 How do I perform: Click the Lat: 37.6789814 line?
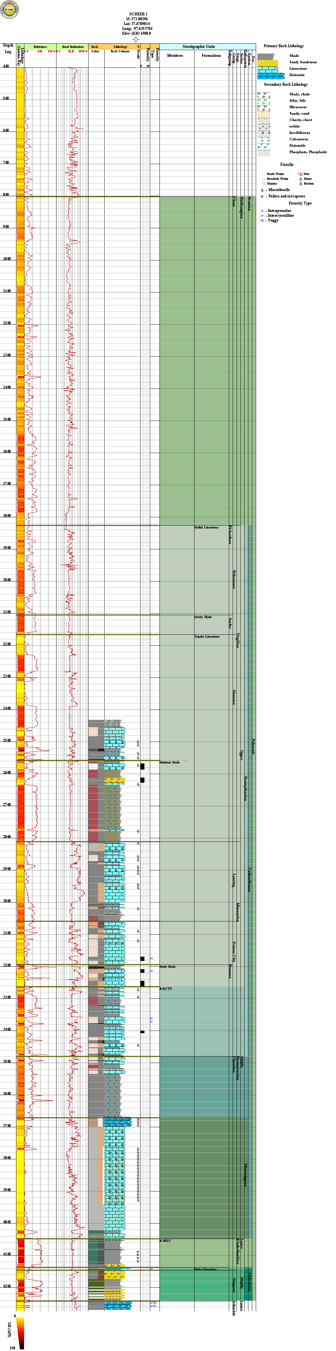[x=137, y=24]
